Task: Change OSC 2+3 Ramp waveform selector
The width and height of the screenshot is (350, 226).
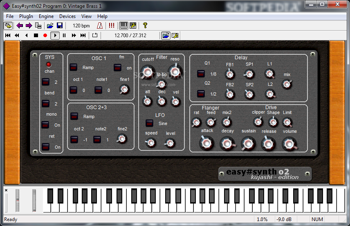Action: (x=74, y=116)
